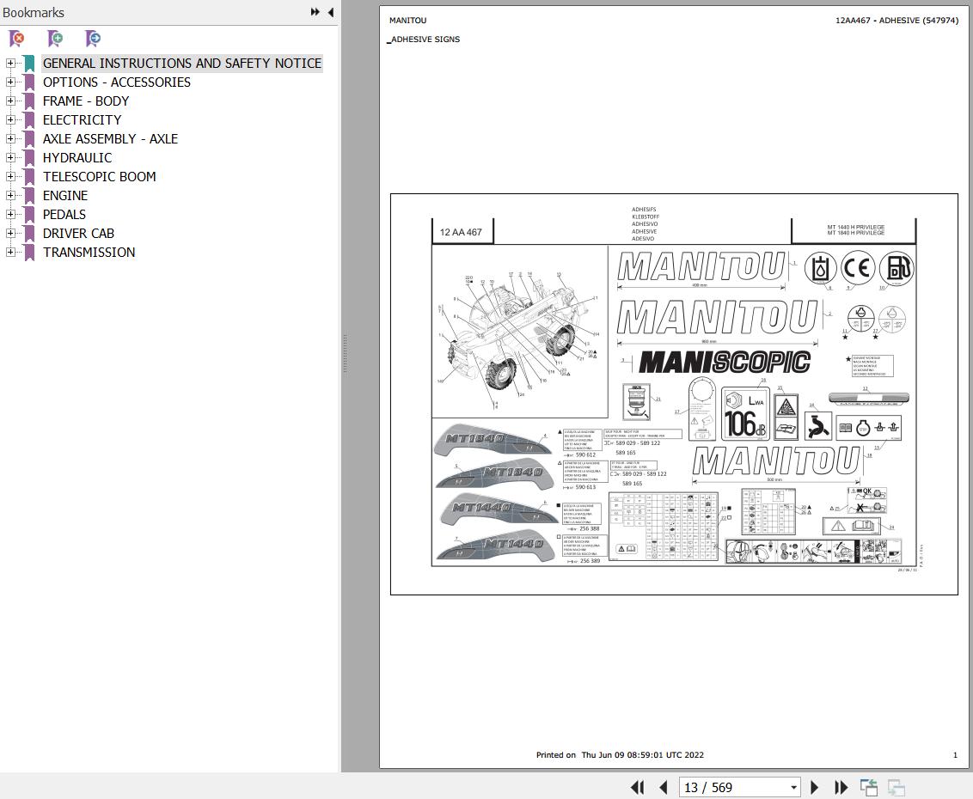Select the ELECTRICITY bookmark
The width and height of the screenshot is (973, 799).
pos(82,119)
